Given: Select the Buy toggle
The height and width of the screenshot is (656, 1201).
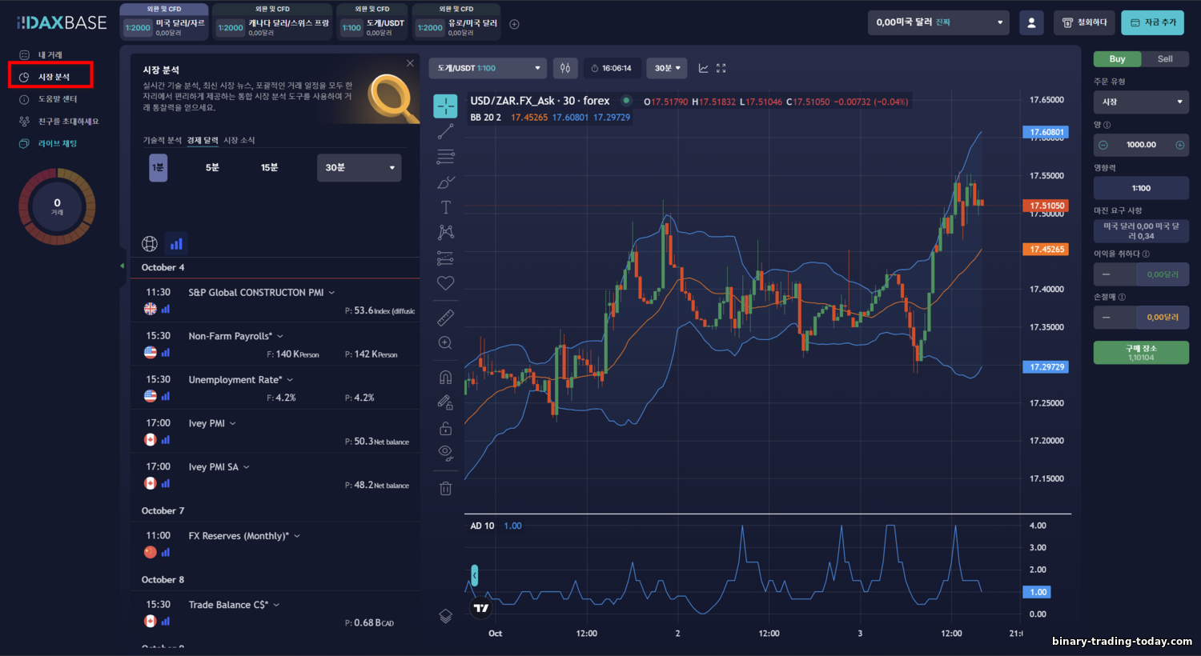Looking at the screenshot, I should (x=1117, y=58).
